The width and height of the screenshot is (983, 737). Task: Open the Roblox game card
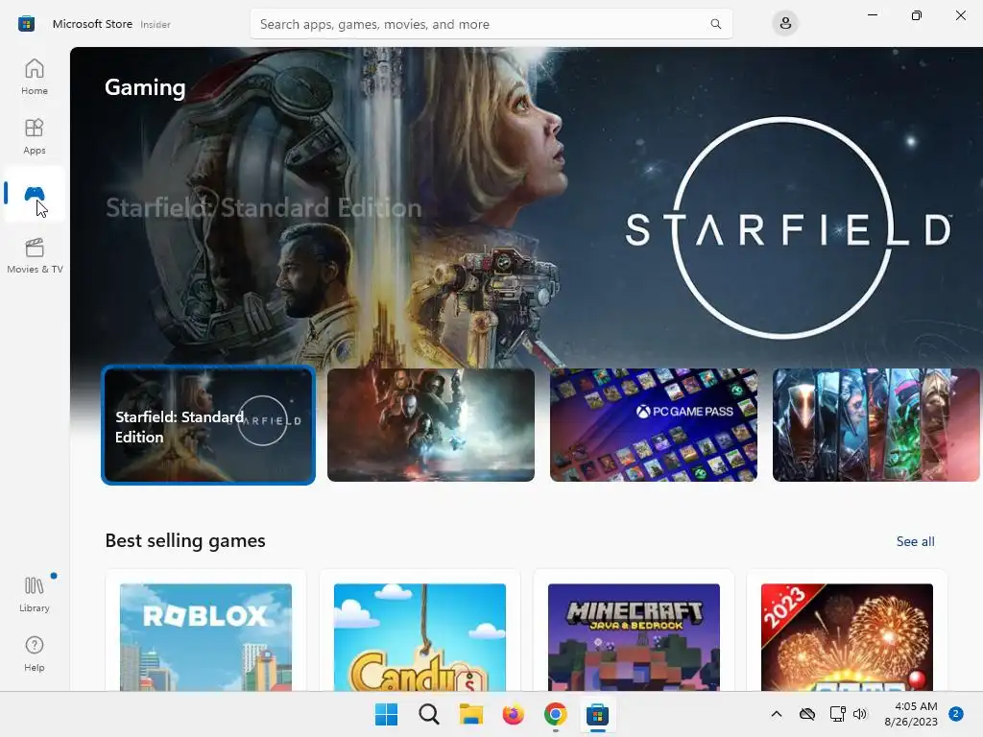tap(205, 631)
